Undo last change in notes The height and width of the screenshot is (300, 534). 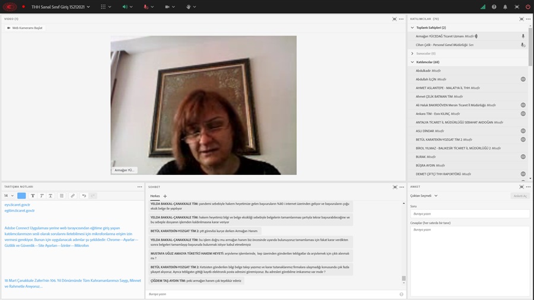click(84, 196)
